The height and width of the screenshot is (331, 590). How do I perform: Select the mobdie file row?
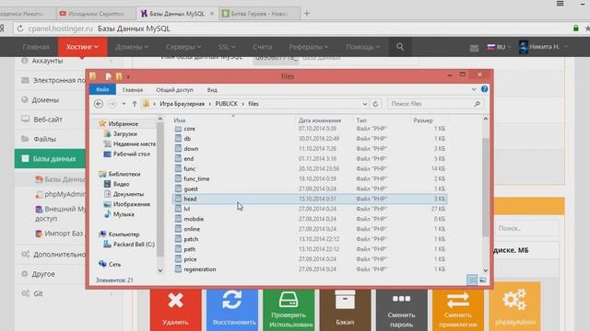310,219
